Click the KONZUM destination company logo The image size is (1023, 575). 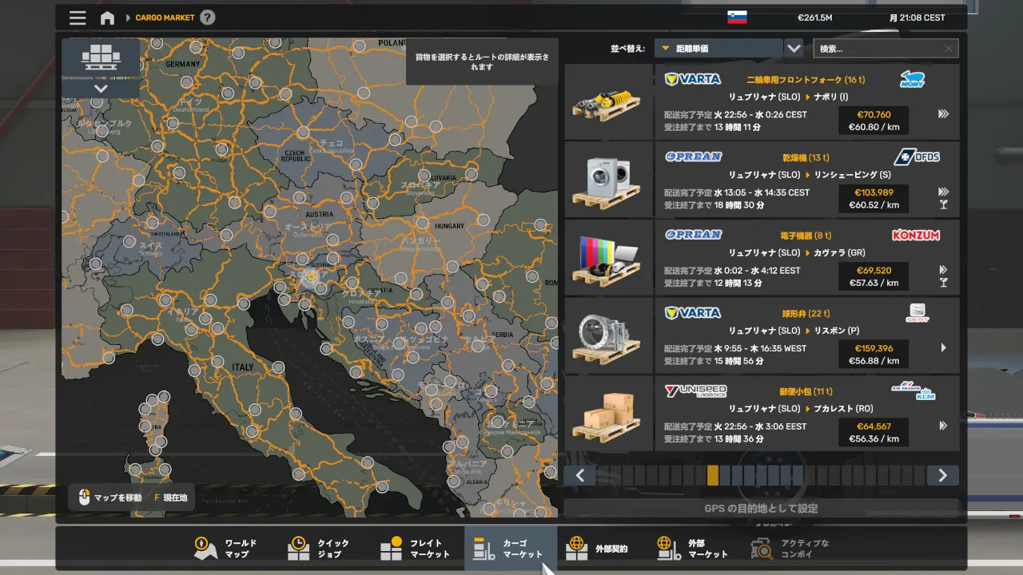(x=916, y=235)
